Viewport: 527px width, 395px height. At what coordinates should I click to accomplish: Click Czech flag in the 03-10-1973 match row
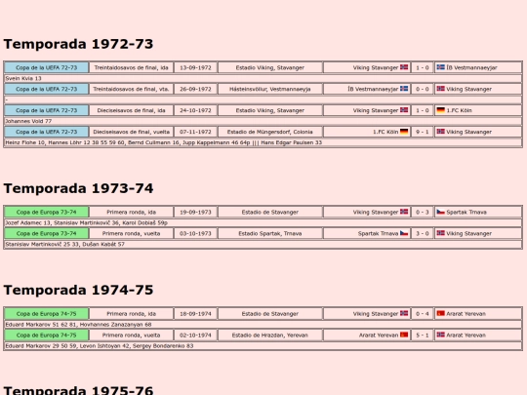tap(404, 233)
